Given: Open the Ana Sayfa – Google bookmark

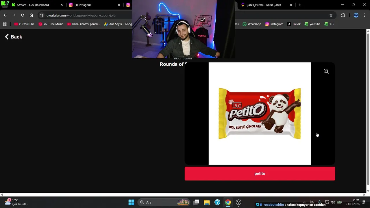Looking at the screenshot, I should point(118,24).
